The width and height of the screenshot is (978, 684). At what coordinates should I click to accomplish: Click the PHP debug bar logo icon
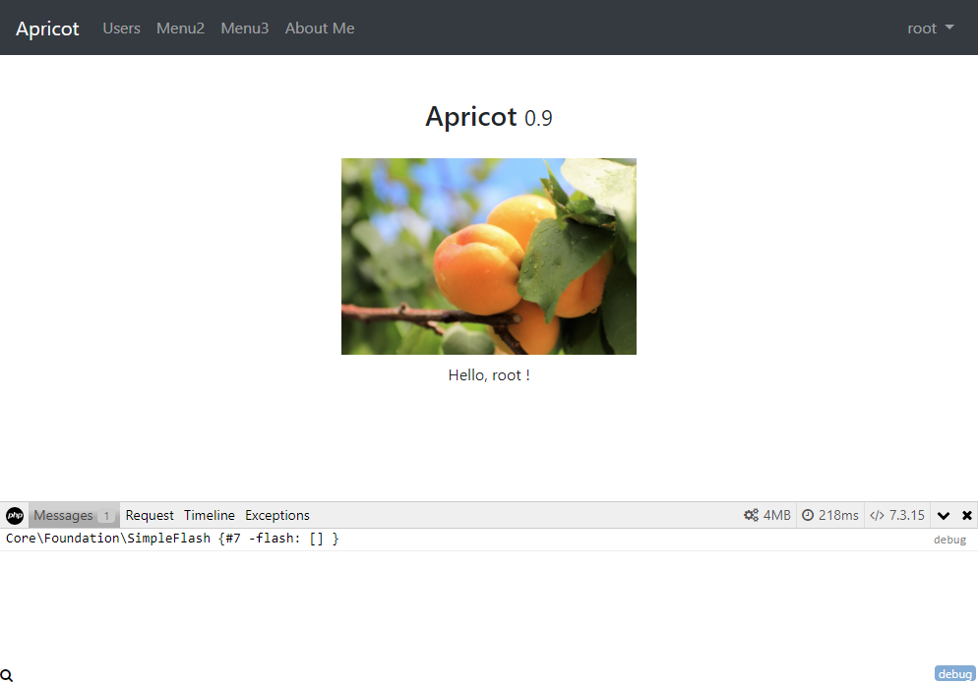pyautogui.click(x=15, y=516)
